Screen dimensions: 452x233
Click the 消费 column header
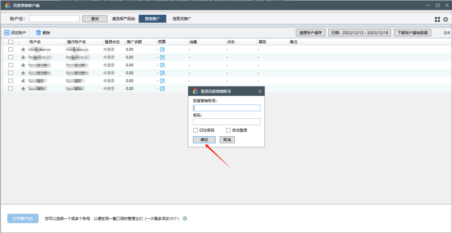click(207, 42)
